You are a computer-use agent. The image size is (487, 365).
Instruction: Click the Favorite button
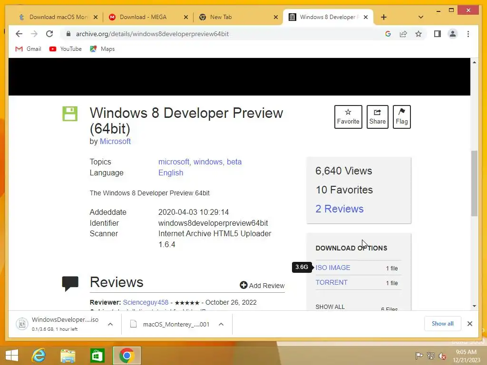click(x=348, y=117)
